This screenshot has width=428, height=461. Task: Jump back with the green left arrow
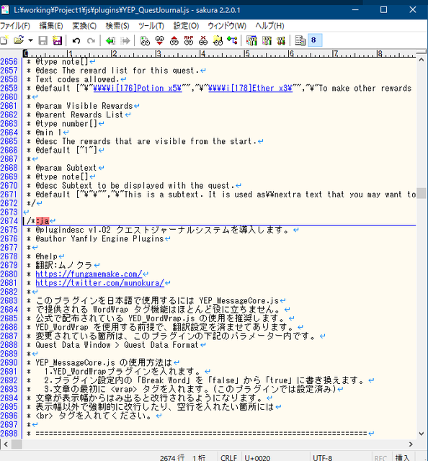click(x=111, y=40)
